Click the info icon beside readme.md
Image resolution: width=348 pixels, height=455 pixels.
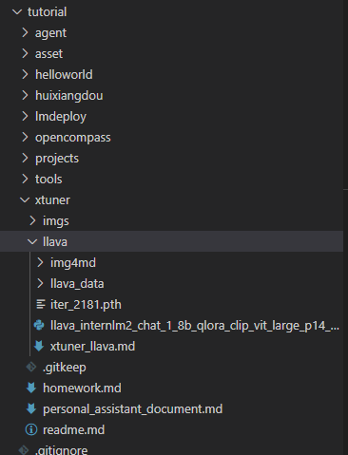31,429
